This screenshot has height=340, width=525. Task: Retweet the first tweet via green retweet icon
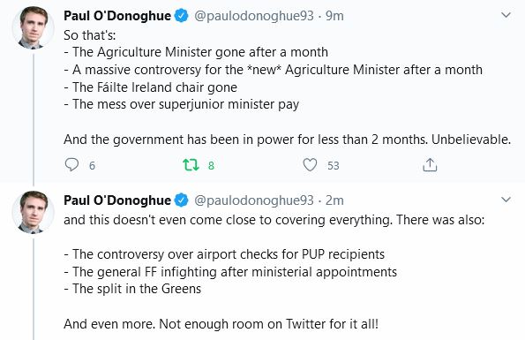pos(191,165)
